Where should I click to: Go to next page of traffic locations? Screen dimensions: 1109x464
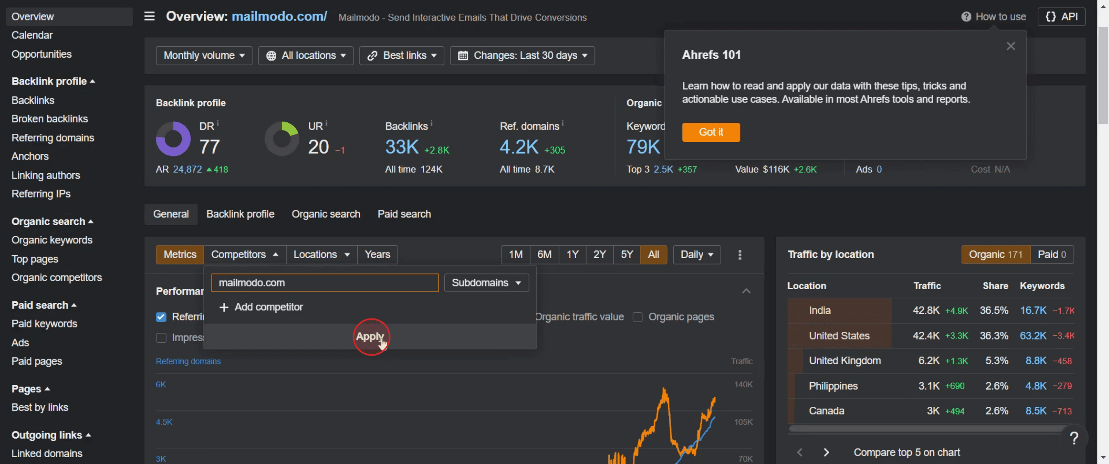(x=826, y=452)
